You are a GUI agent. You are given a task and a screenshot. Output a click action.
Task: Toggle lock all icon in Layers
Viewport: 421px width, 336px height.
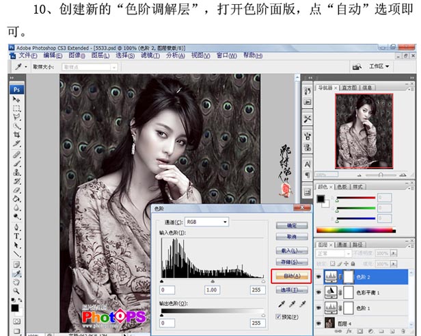pyautogui.click(x=353, y=263)
